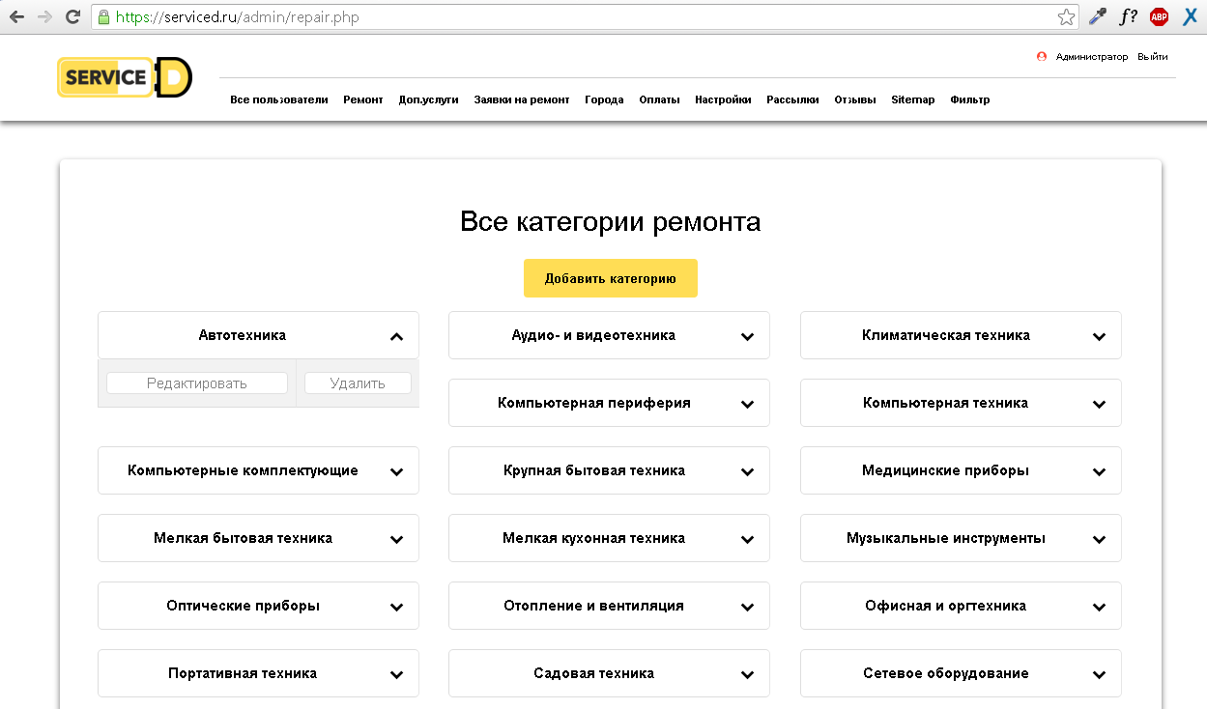Open the Настройки menu item
Image resolution: width=1207 pixels, height=709 pixels.
pos(723,99)
